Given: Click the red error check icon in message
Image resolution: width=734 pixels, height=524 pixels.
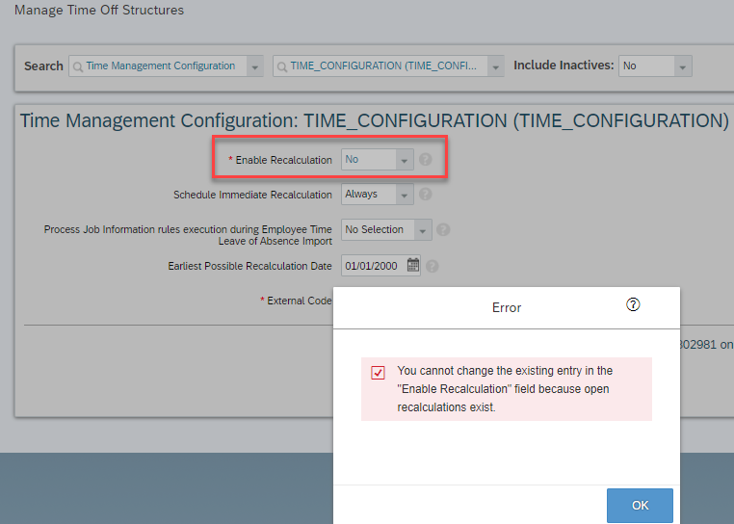Looking at the screenshot, I should coord(378,373).
